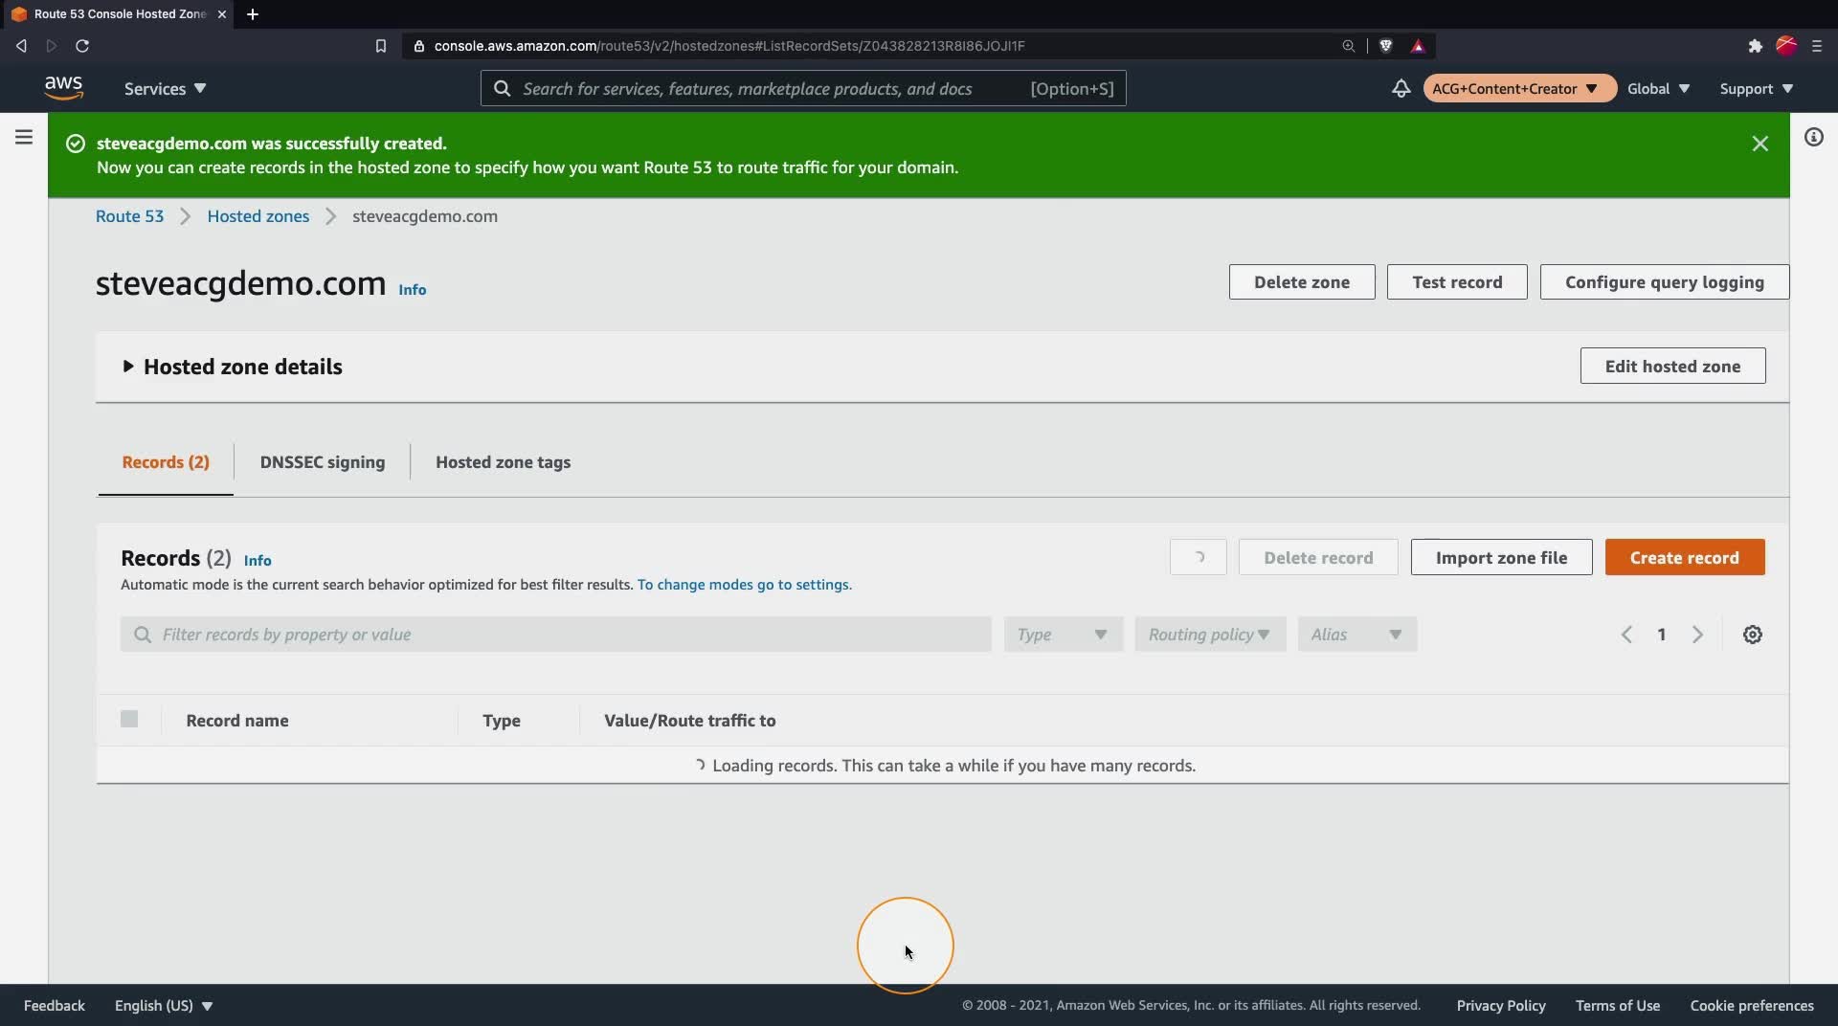Screen dimensions: 1838x1026
Task: Go to next page of records
Action: click(x=1697, y=635)
